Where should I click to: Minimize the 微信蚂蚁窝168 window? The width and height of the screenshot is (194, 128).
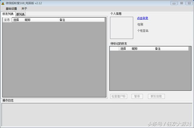click(174, 3)
